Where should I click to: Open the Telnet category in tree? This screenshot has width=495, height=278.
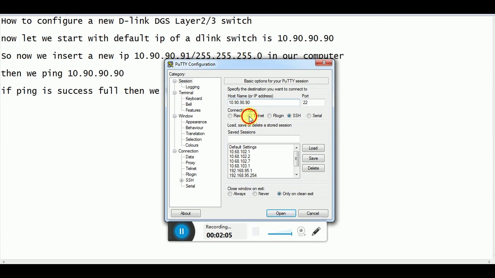191,168
